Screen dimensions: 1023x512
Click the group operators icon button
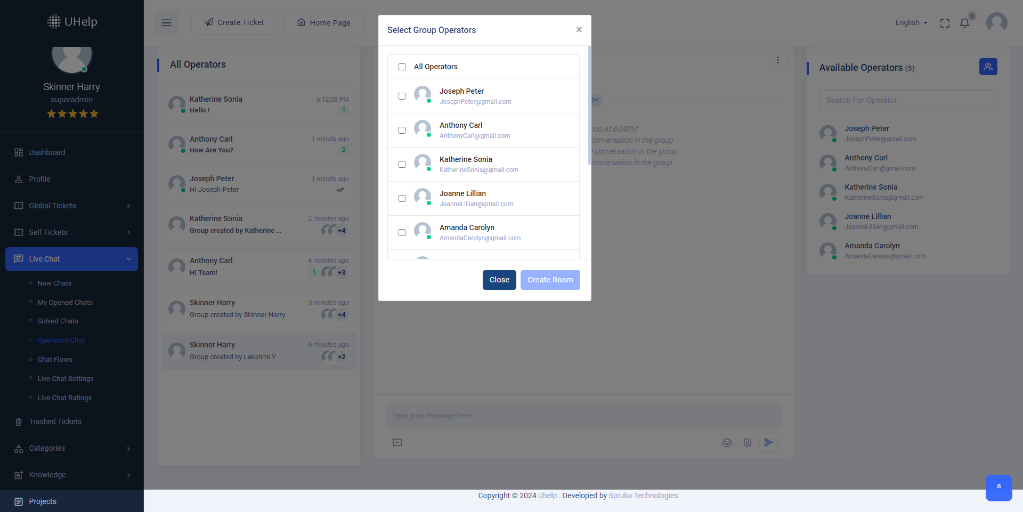(x=988, y=67)
